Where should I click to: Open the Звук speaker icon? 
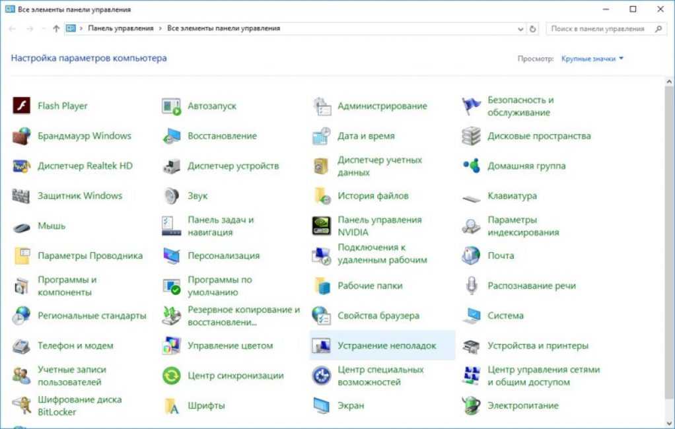171,196
